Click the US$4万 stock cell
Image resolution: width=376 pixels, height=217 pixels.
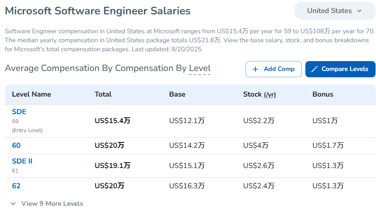[255, 146]
